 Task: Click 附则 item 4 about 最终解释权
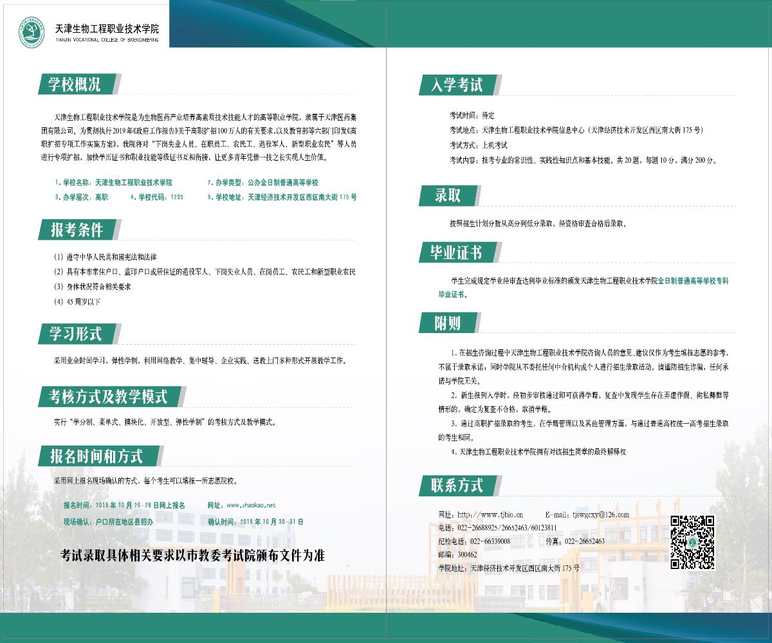538,452
